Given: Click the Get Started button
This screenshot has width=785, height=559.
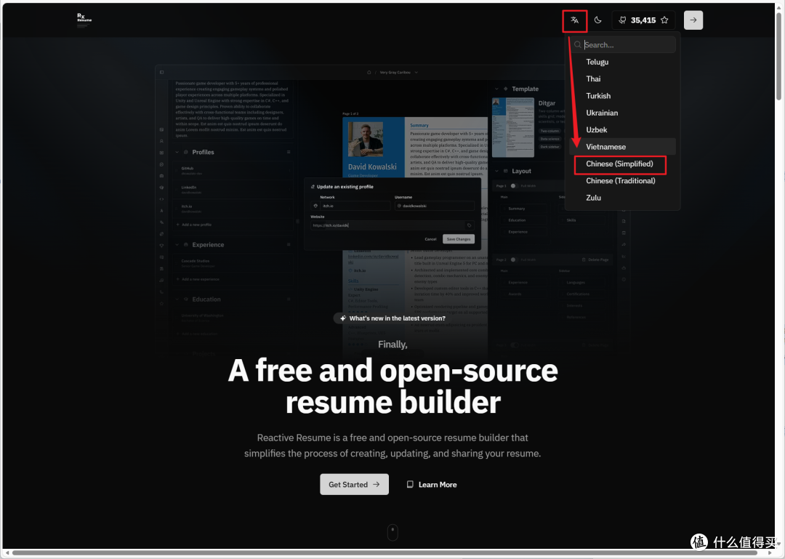Looking at the screenshot, I should tap(355, 484).
